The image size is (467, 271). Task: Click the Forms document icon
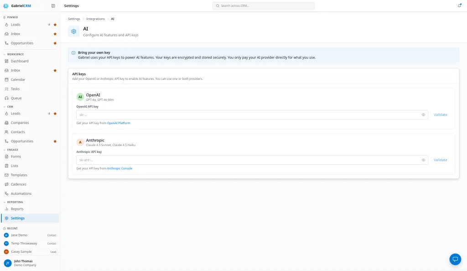click(6, 156)
